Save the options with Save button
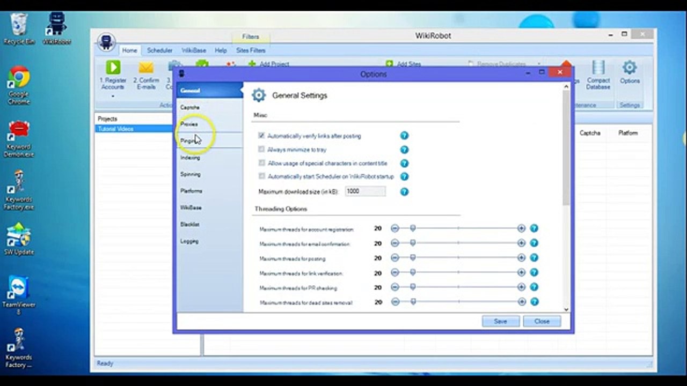 click(x=500, y=321)
